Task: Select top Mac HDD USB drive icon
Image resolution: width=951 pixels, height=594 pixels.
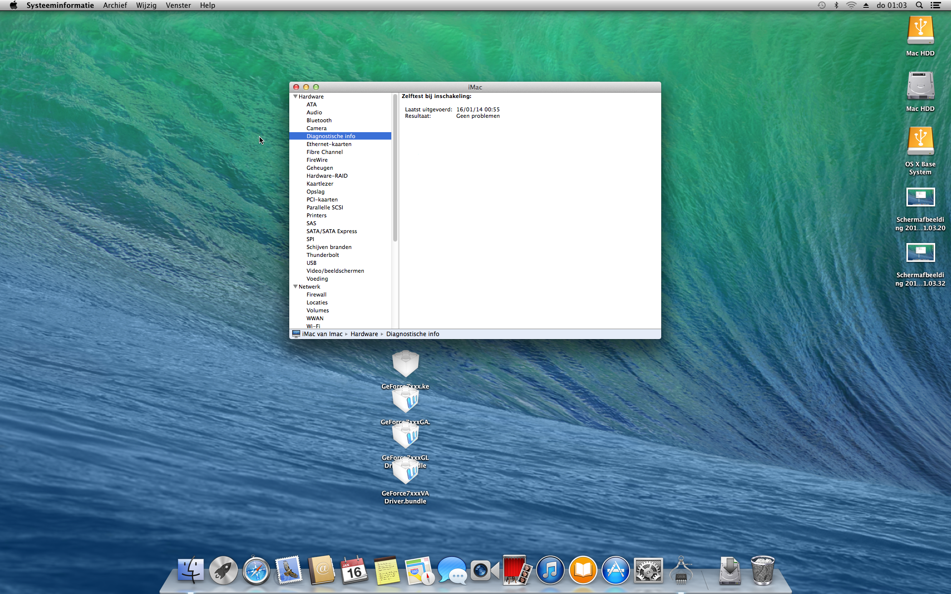Action: click(x=920, y=31)
